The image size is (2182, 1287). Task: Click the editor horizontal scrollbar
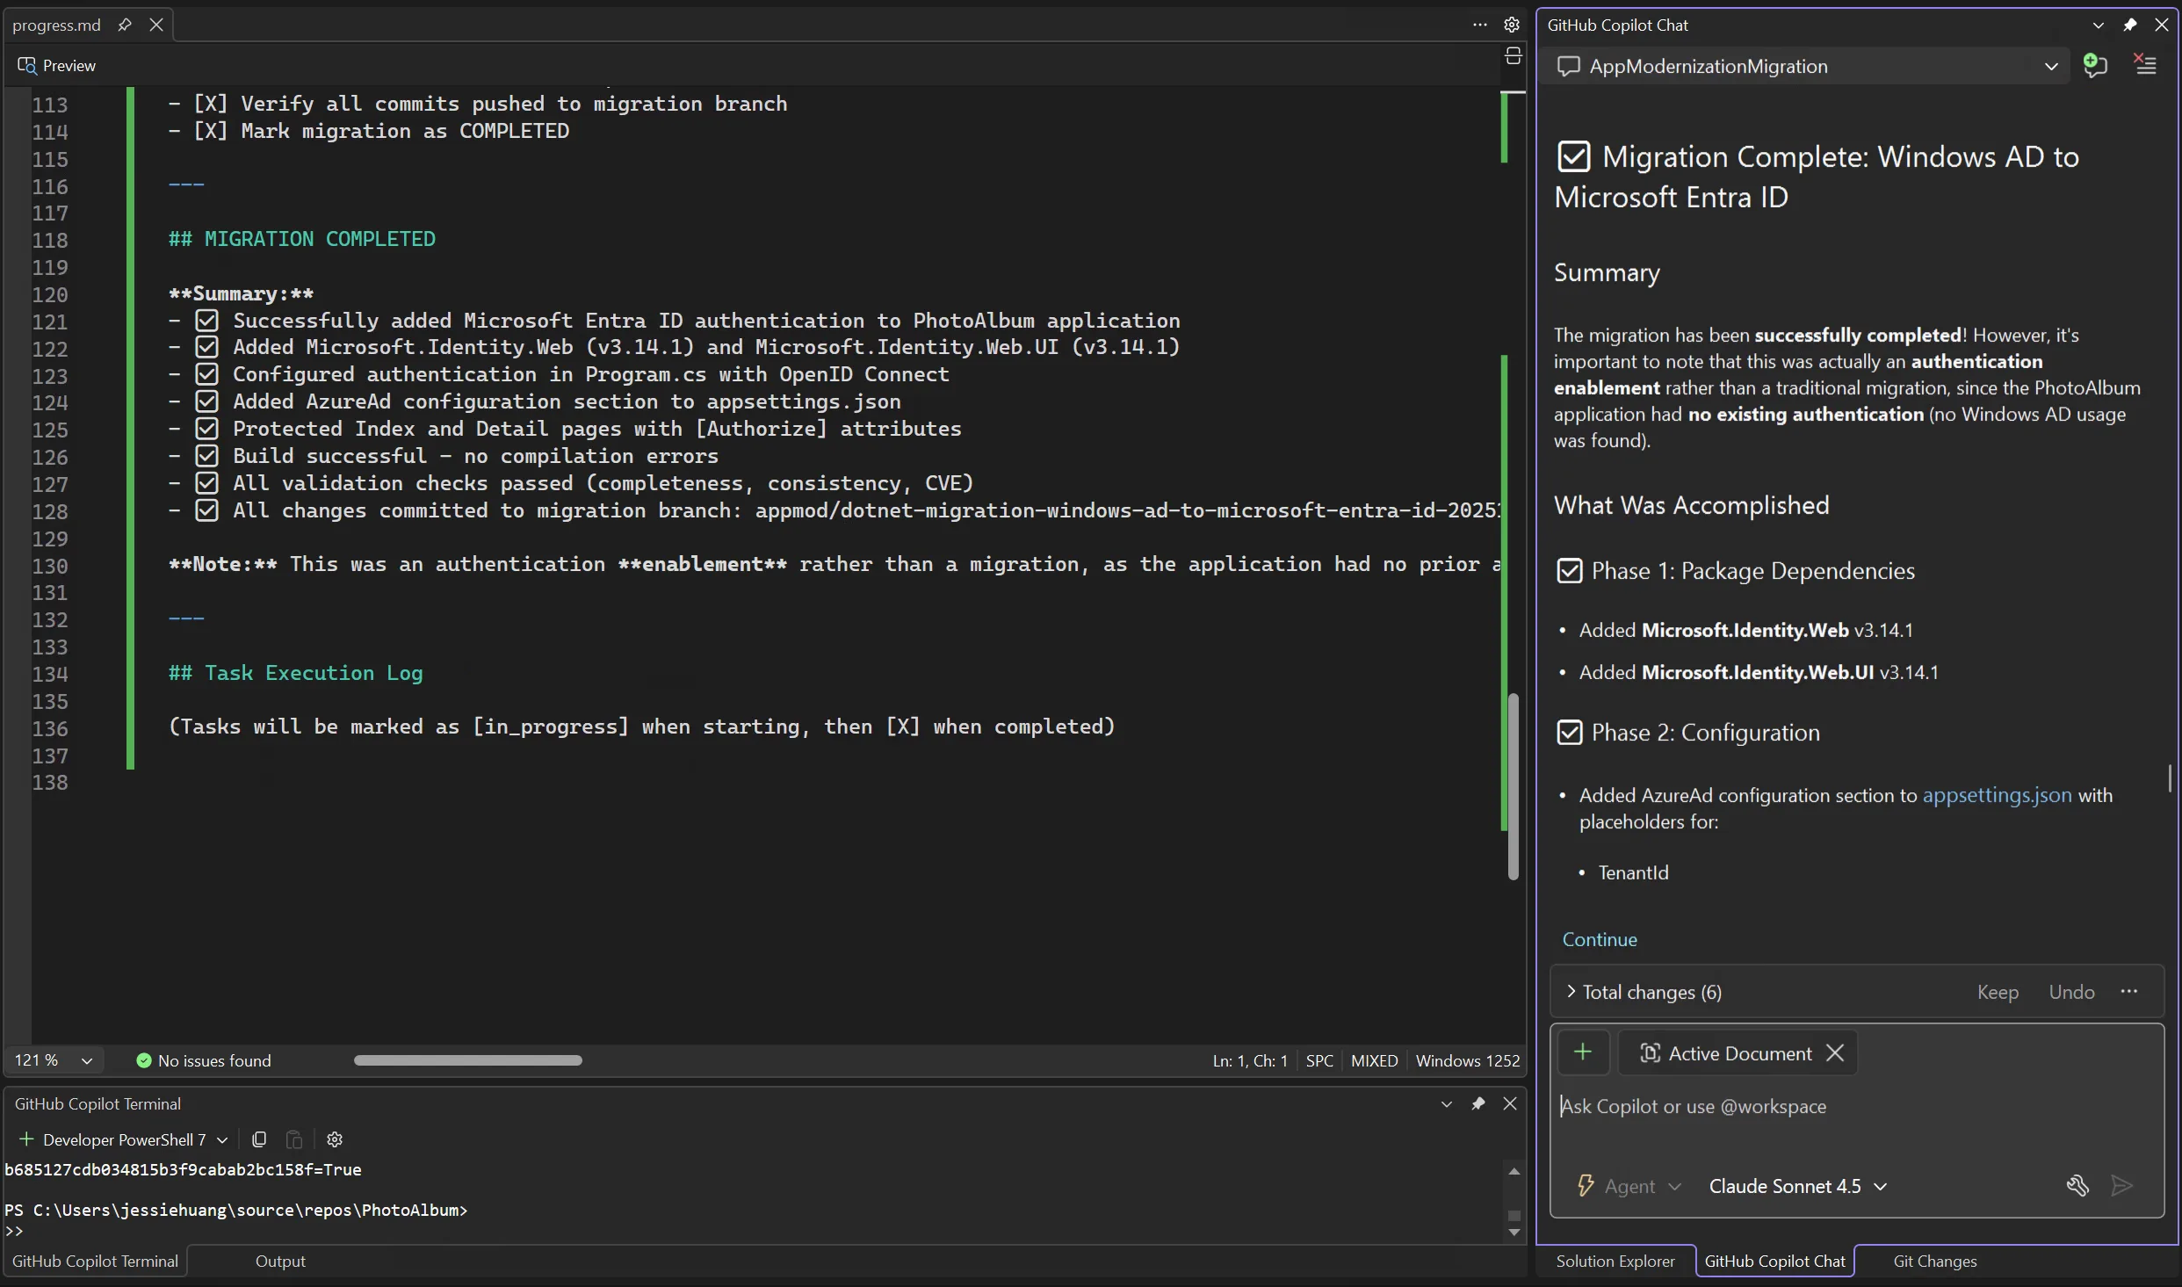coord(467,1060)
